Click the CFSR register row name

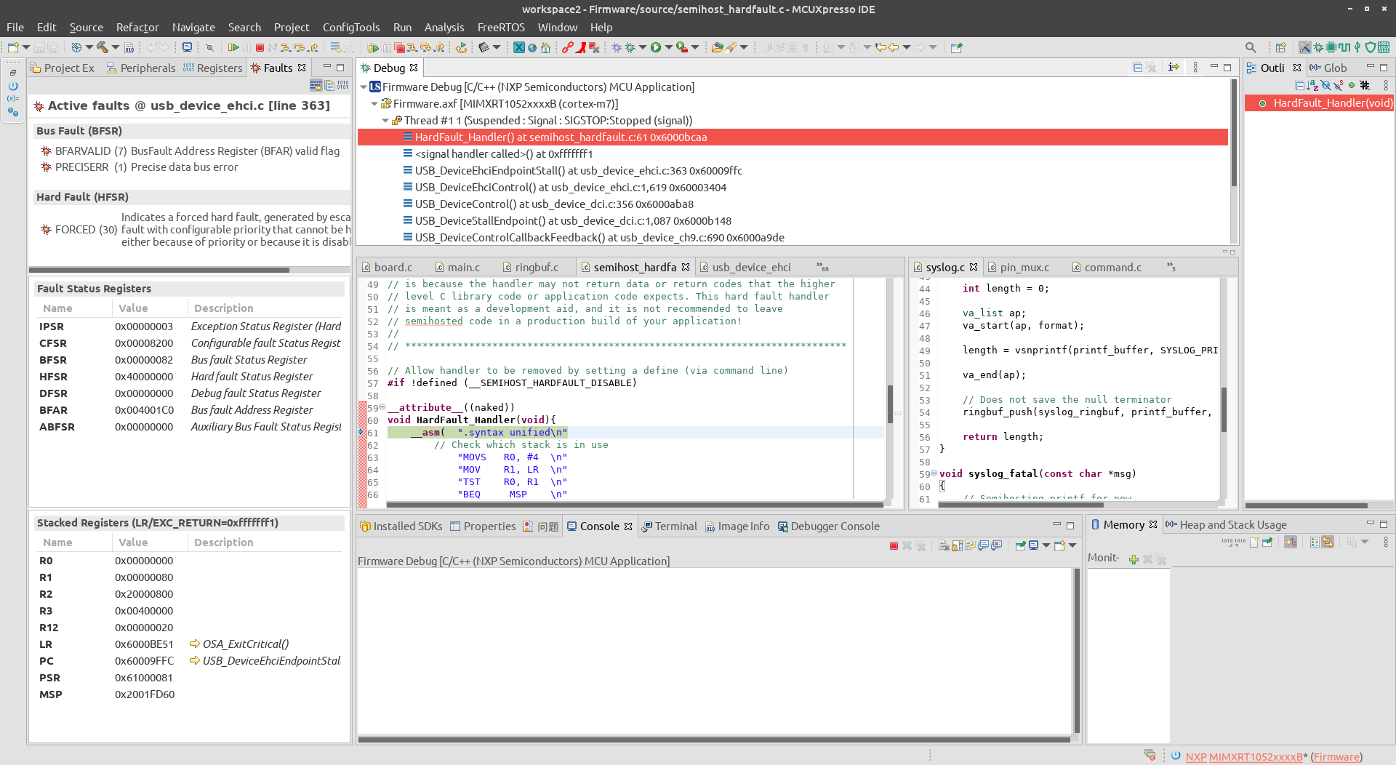click(53, 343)
